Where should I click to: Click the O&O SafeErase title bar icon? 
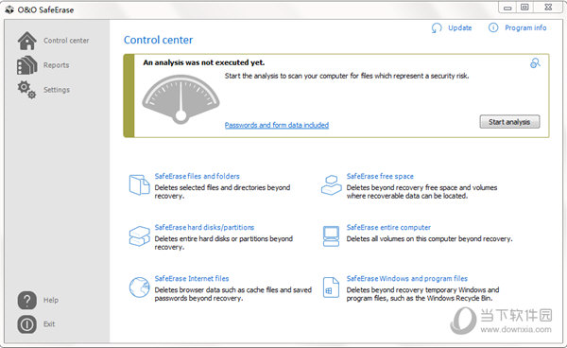[9, 9]
